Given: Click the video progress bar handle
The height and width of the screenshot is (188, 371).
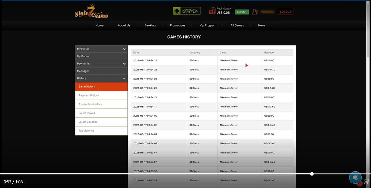Looking at the screenshot, I should (x=312, y=174).
